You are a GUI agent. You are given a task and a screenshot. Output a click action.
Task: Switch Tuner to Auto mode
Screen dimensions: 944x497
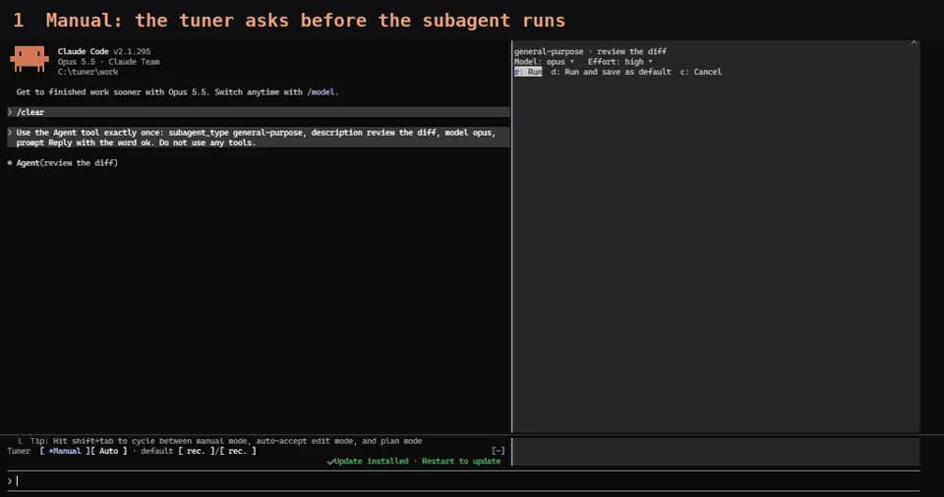point(108,451)
